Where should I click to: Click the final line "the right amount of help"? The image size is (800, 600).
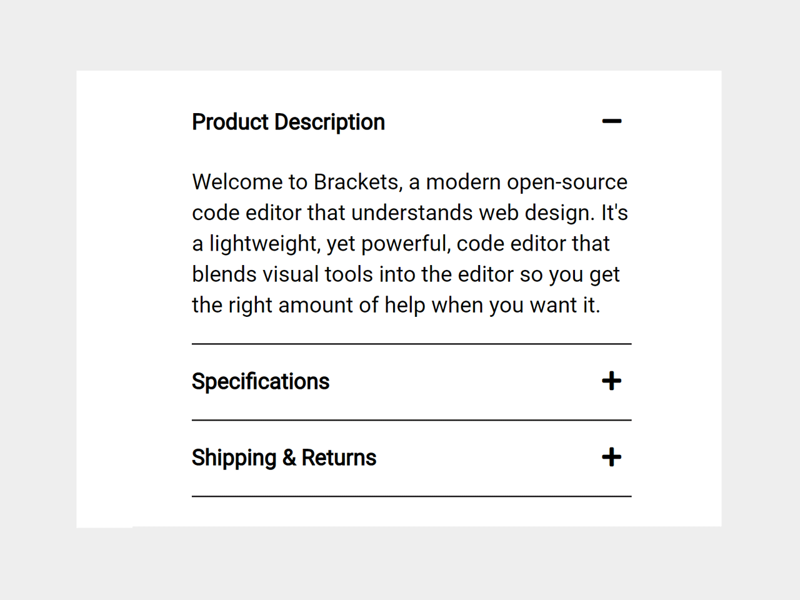tap(396, 305)
